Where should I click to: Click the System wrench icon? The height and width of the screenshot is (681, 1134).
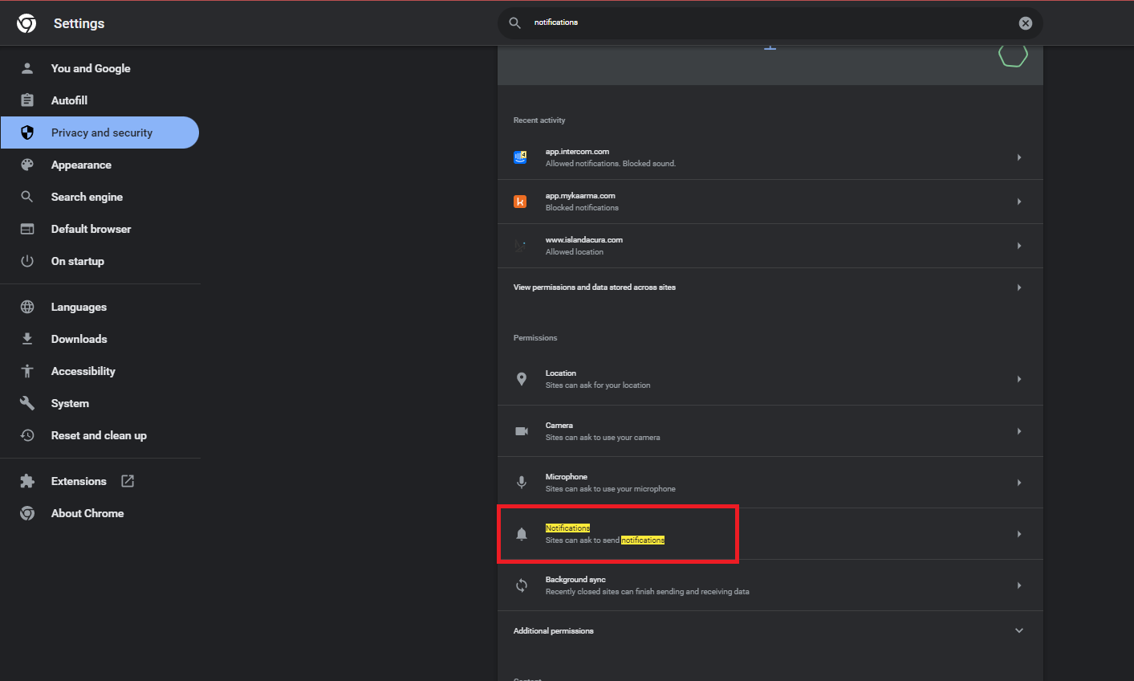tap(27, 403)
